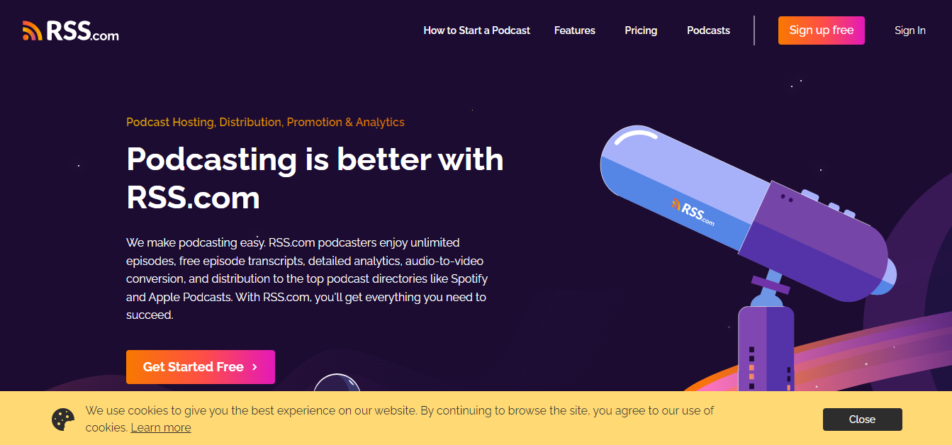Click the cookie icon in the consent banner
The image size is (952, 445).
62,419
